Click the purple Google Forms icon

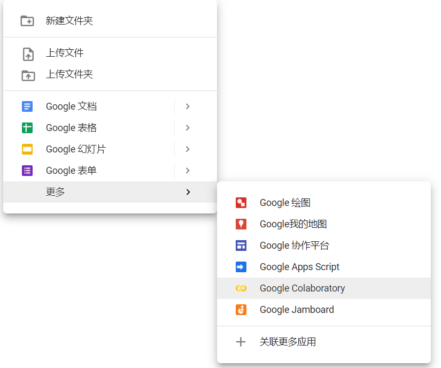click(x=27, y=171)
